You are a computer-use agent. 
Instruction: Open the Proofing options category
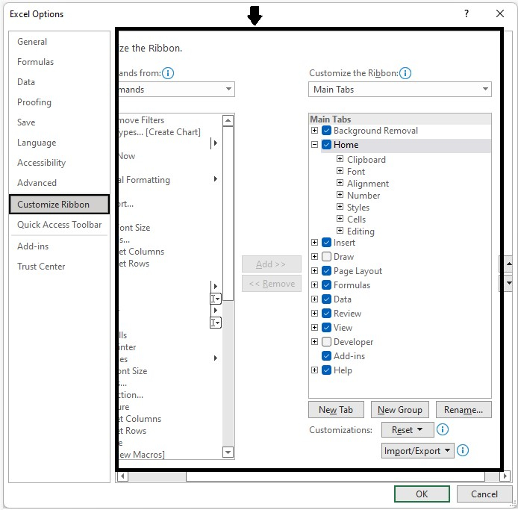34,102
